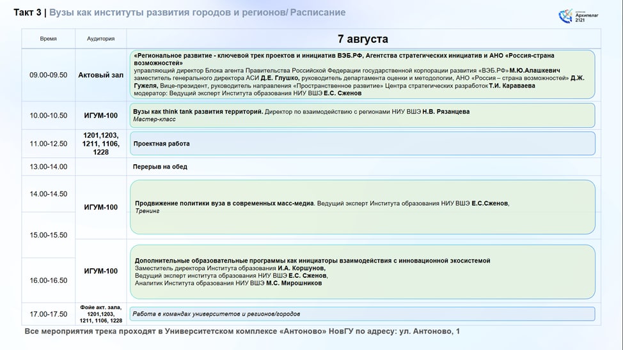Click speaker name 'И.А. Коршунов'
623x350 pixels.
301,268
